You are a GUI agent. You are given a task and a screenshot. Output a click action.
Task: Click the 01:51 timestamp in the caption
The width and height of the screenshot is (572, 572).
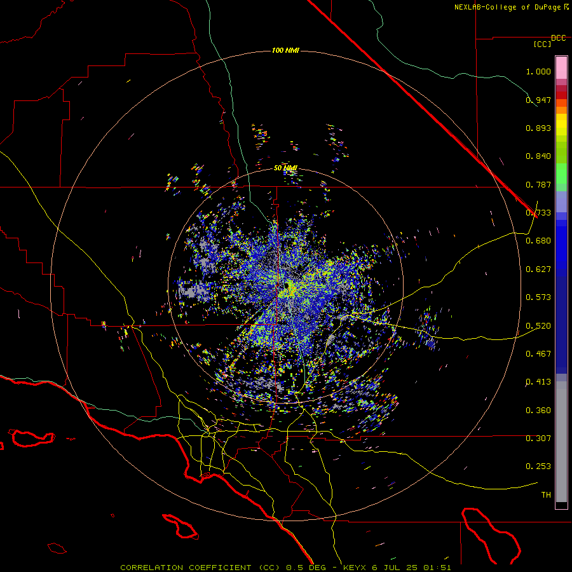point(437,568)
